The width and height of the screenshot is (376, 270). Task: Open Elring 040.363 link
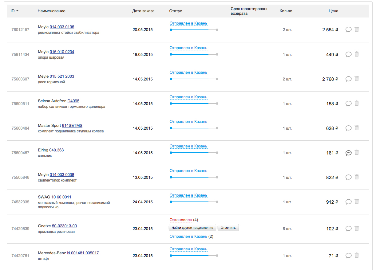click(57, 150)
